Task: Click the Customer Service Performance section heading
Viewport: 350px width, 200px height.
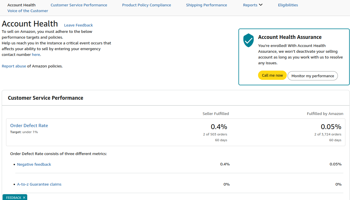Action: [x=46, y=98]
